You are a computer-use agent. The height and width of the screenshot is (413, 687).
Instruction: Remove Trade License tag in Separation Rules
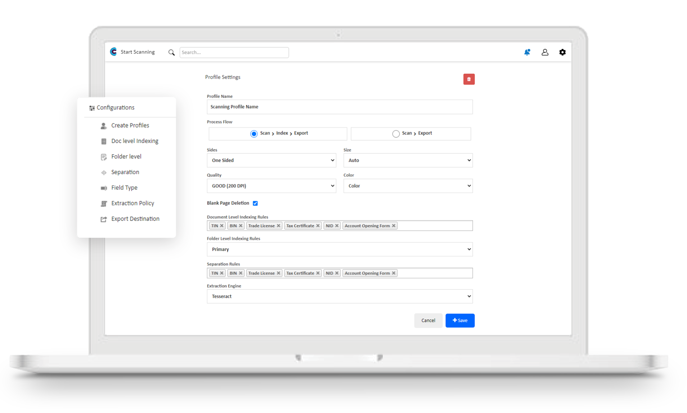[278, 273]
